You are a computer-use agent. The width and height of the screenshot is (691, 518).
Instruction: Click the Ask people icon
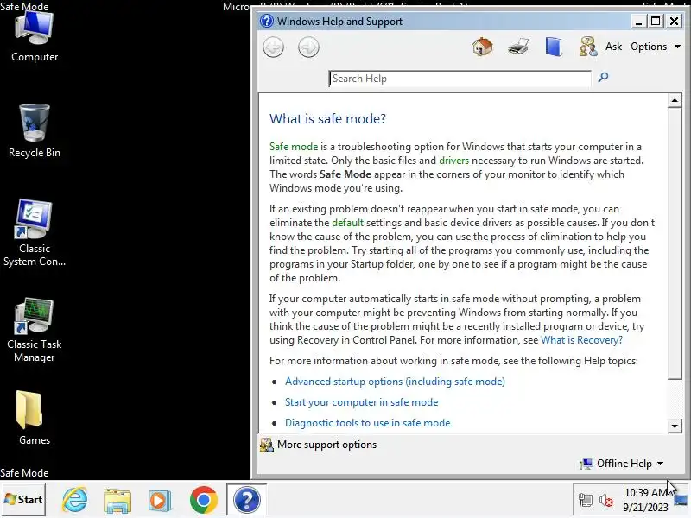click(x=588, y=47)
